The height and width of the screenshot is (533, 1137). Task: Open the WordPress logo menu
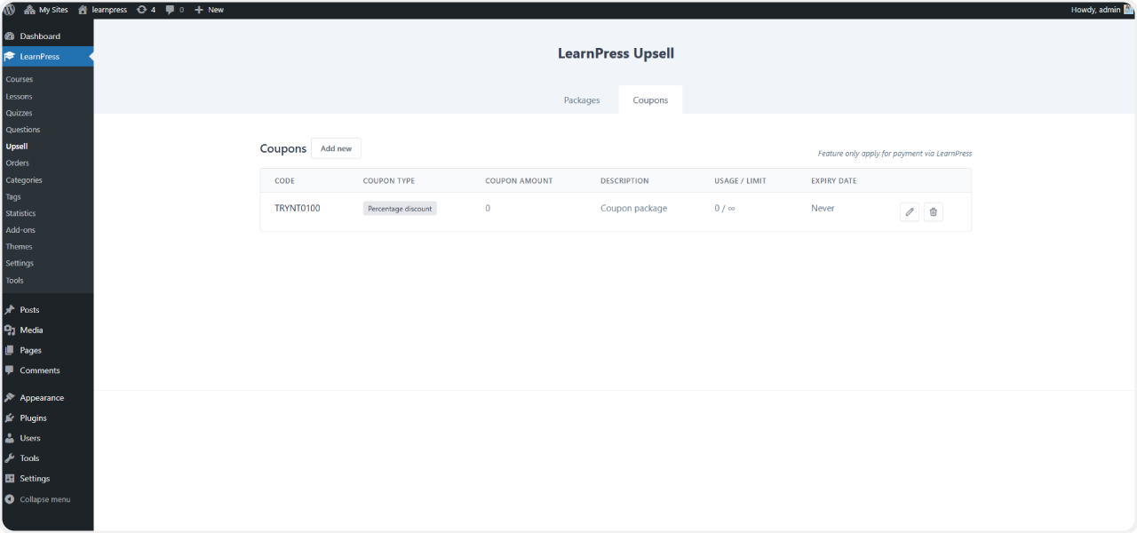tap(9, 9)
